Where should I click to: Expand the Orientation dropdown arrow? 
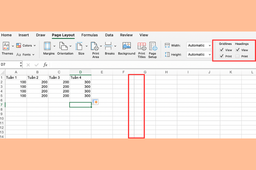click(70, 46)
